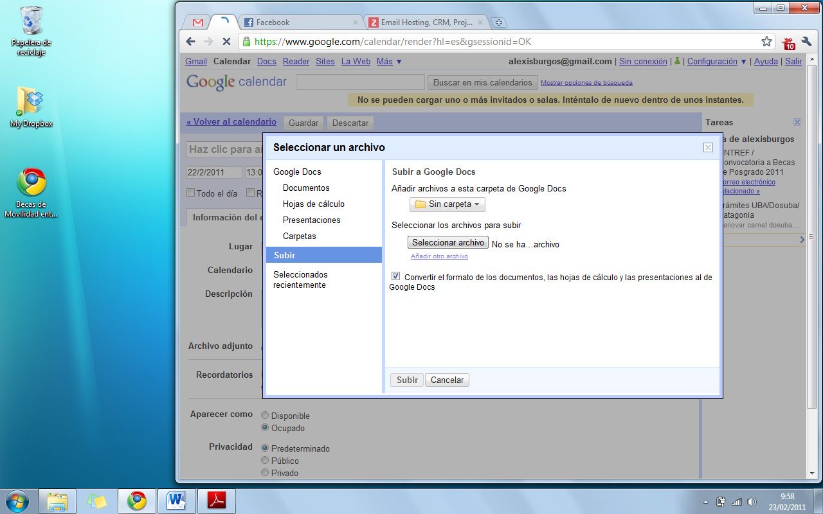Close the Seleccionar un archivo dialog

[708, 147]
